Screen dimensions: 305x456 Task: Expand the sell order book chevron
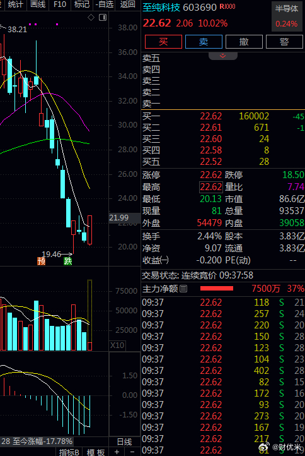pyautogui.click(x=223, y=56)
